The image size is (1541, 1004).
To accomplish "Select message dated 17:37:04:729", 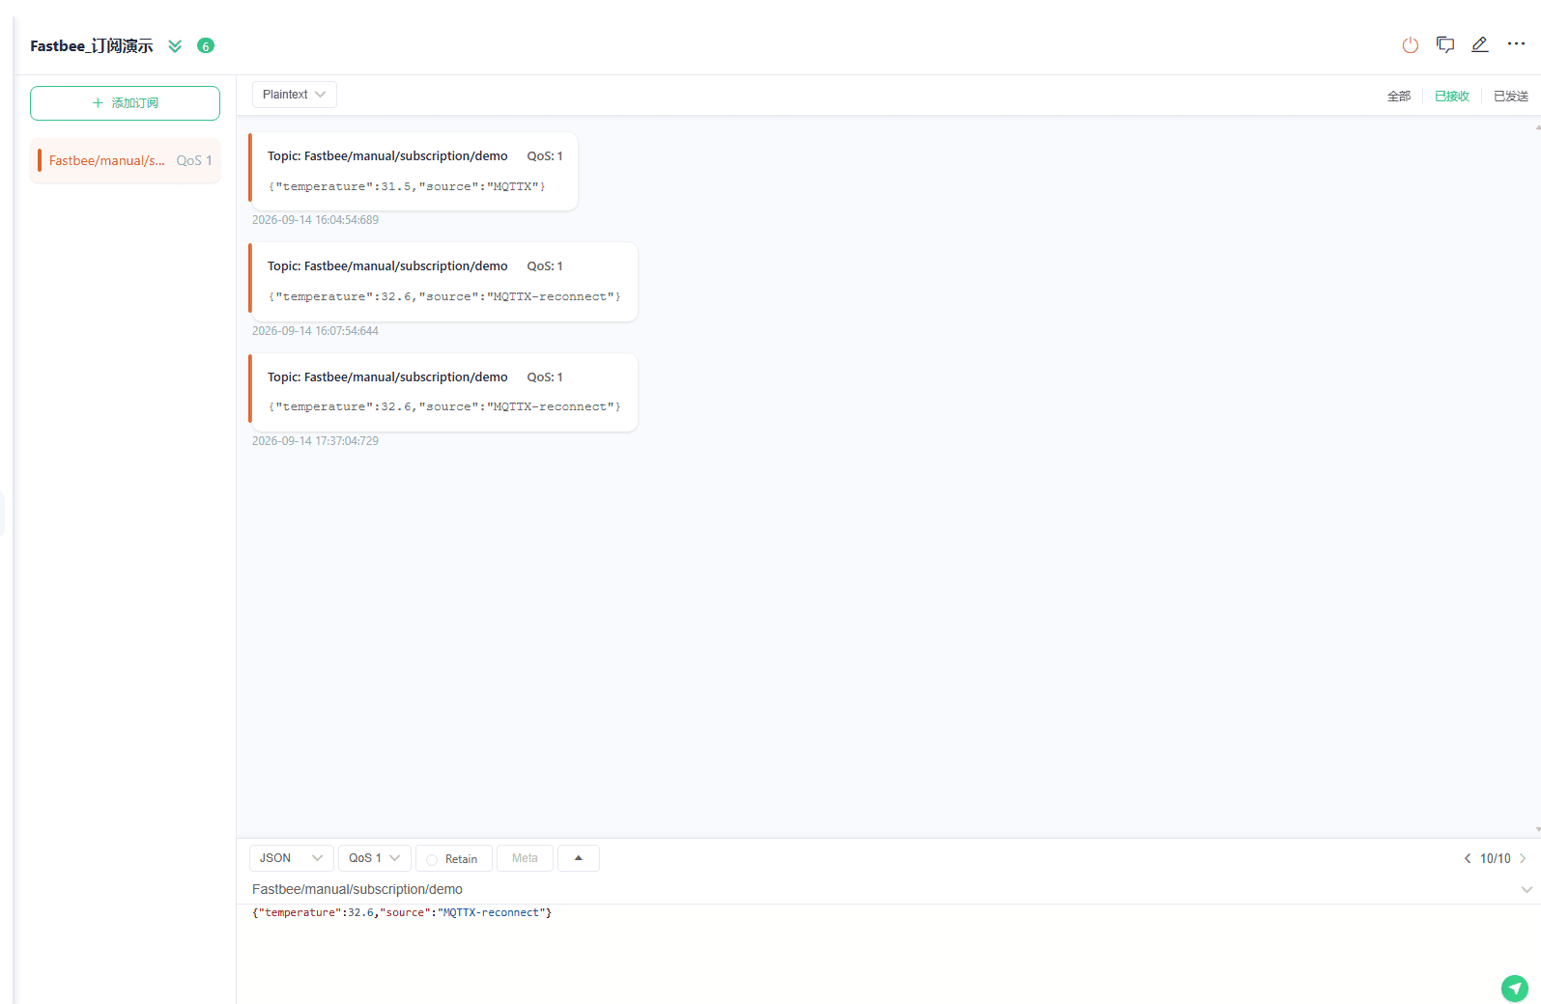I will click(443, 392).
